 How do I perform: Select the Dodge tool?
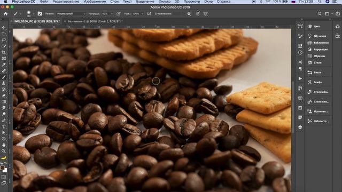pos(4,114)
